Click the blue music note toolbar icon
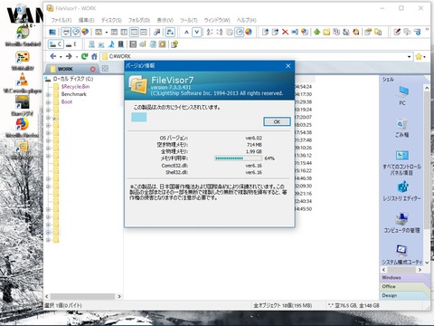This screenshot has height=326, width=434. pos(111,44)
